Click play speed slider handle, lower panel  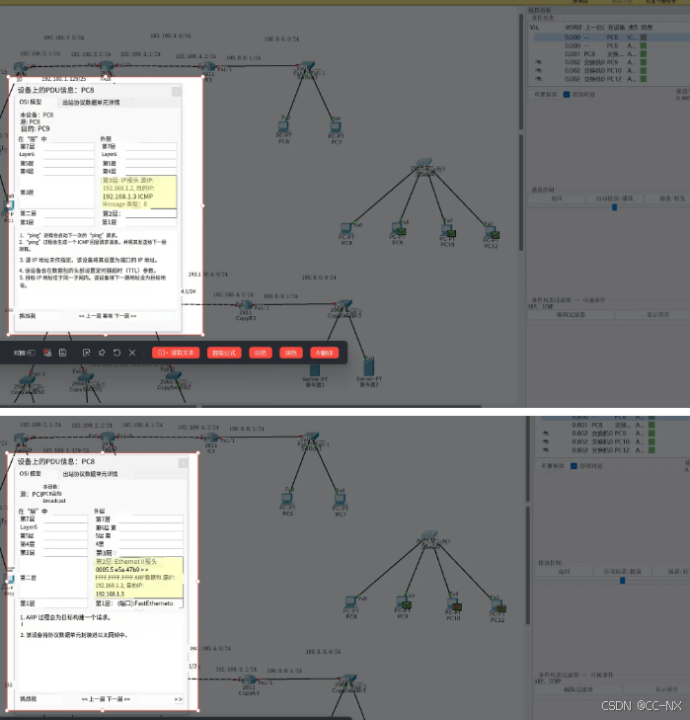pyautogui.click(x=623, y=581)
